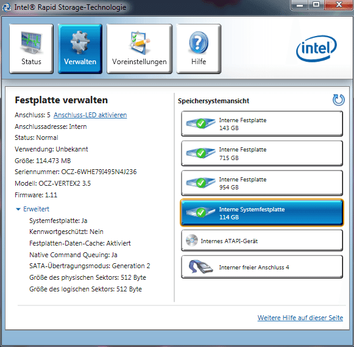Image resolution: width=354 pixels, height=347 pixels.
Task: Select the Internes ATAPI-Gerät entry
Action: (262, 241)
